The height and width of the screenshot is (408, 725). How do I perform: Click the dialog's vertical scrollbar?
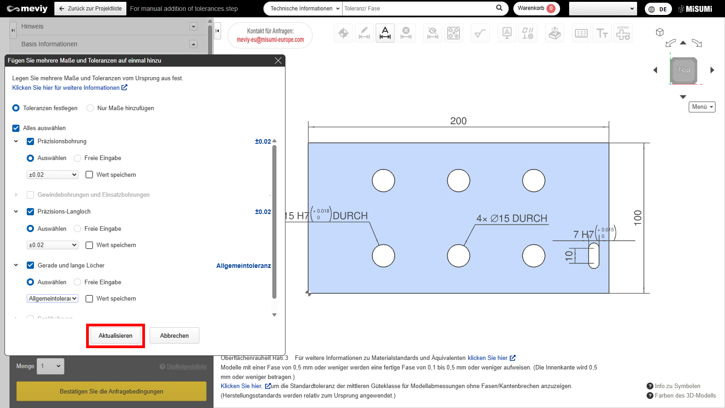(274, 222)
